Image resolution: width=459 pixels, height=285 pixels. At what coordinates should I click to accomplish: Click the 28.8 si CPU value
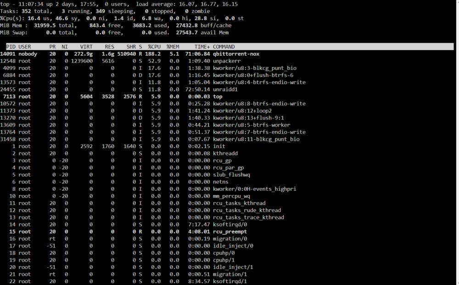click(201, 18)
